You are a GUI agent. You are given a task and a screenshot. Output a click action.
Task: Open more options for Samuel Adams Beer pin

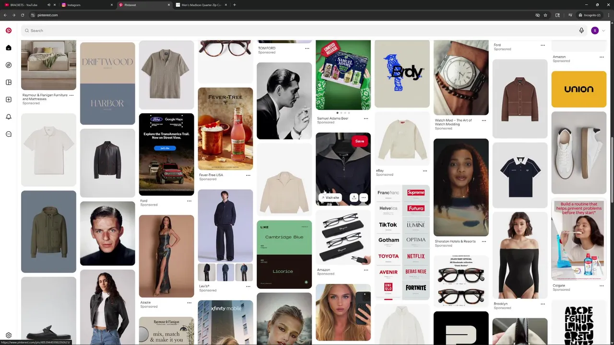click(x=366, y=118)
